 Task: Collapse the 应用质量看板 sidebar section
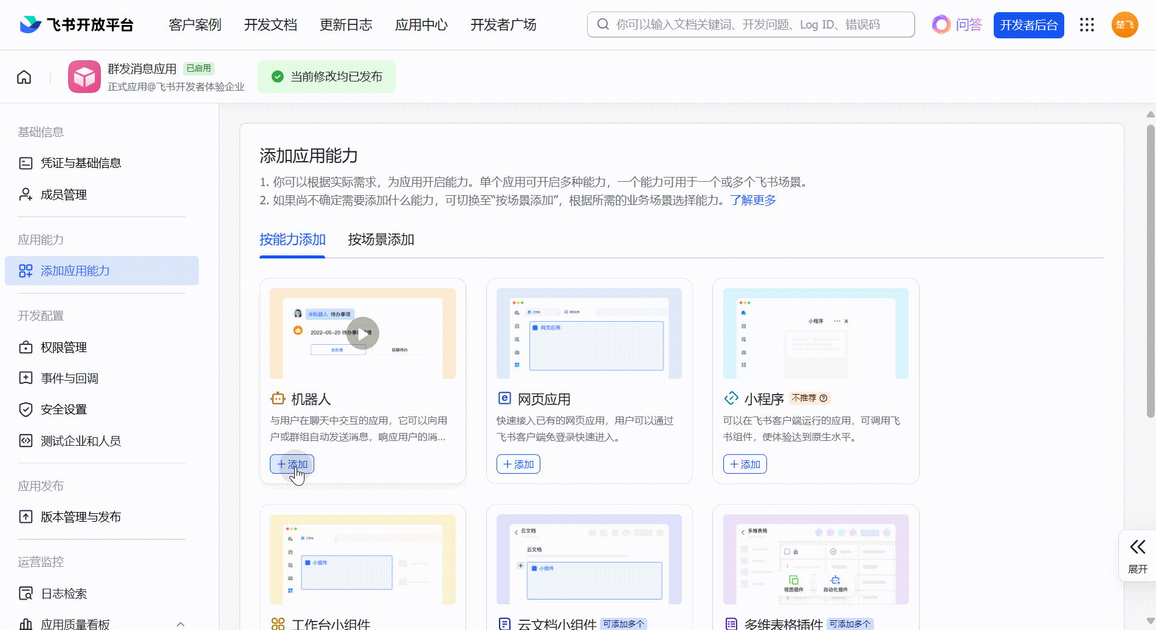click(180, 624)
